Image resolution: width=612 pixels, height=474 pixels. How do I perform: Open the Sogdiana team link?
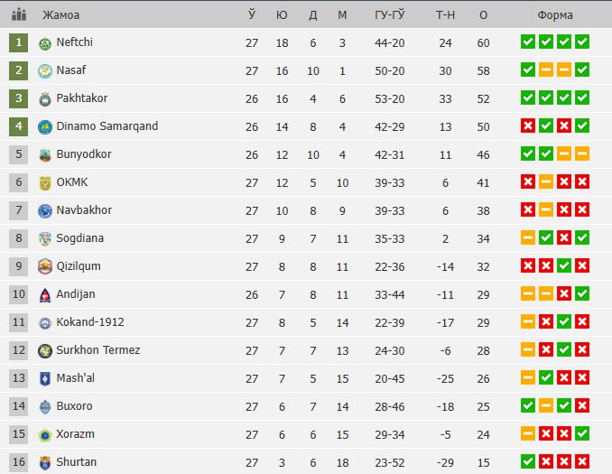[81, 238]
